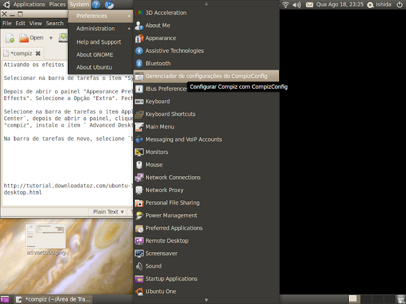Screen dimensions: 406x304
Task: Open the Remote Desktop icon
Action: click(139, 241)
